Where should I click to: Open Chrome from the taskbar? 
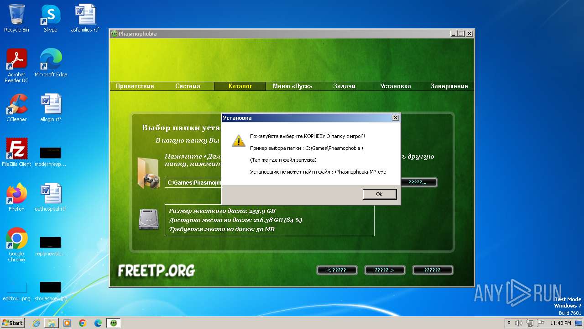point(83,323)
